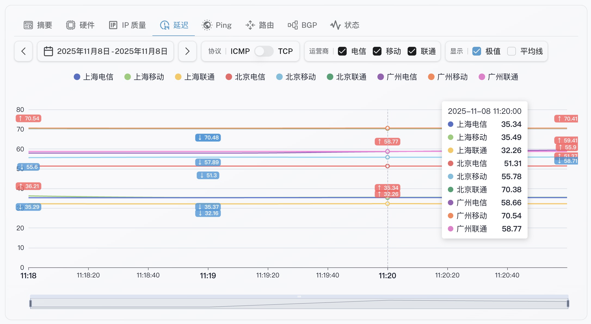Open the date range picker field
Image resolution: width=591 pixels, height=324 pixels.
(x=112, y=51)
